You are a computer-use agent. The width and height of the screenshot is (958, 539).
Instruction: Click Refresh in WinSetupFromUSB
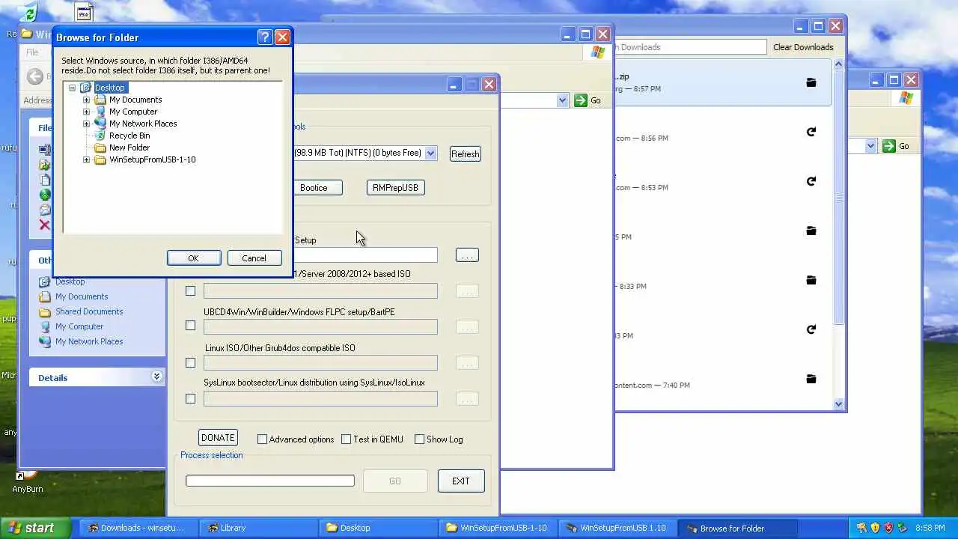pos(465,153)
